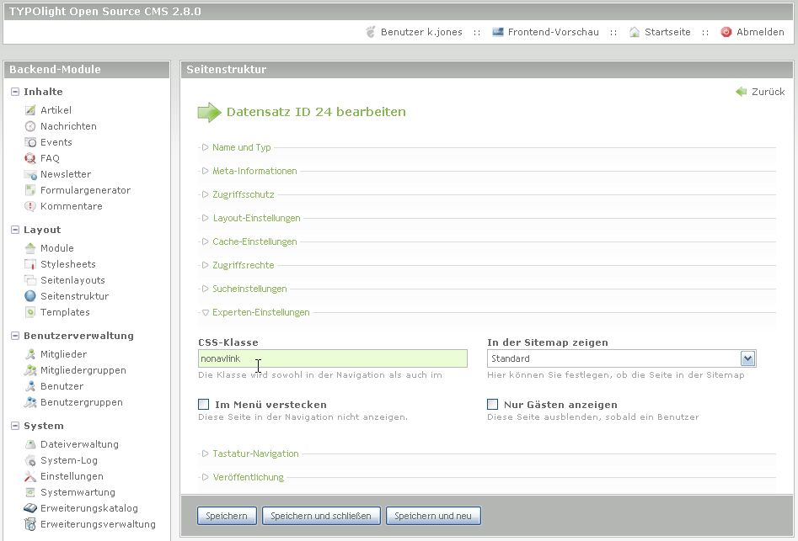Click the Dateiverwaltung icon under System
The width and height of the screenshot is (798, 541).
(x=30, y=444)
